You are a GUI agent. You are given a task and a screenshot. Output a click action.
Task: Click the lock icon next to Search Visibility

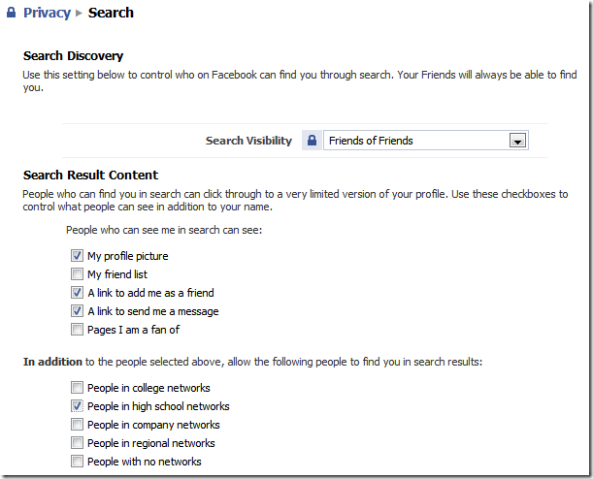click(312, 141)
